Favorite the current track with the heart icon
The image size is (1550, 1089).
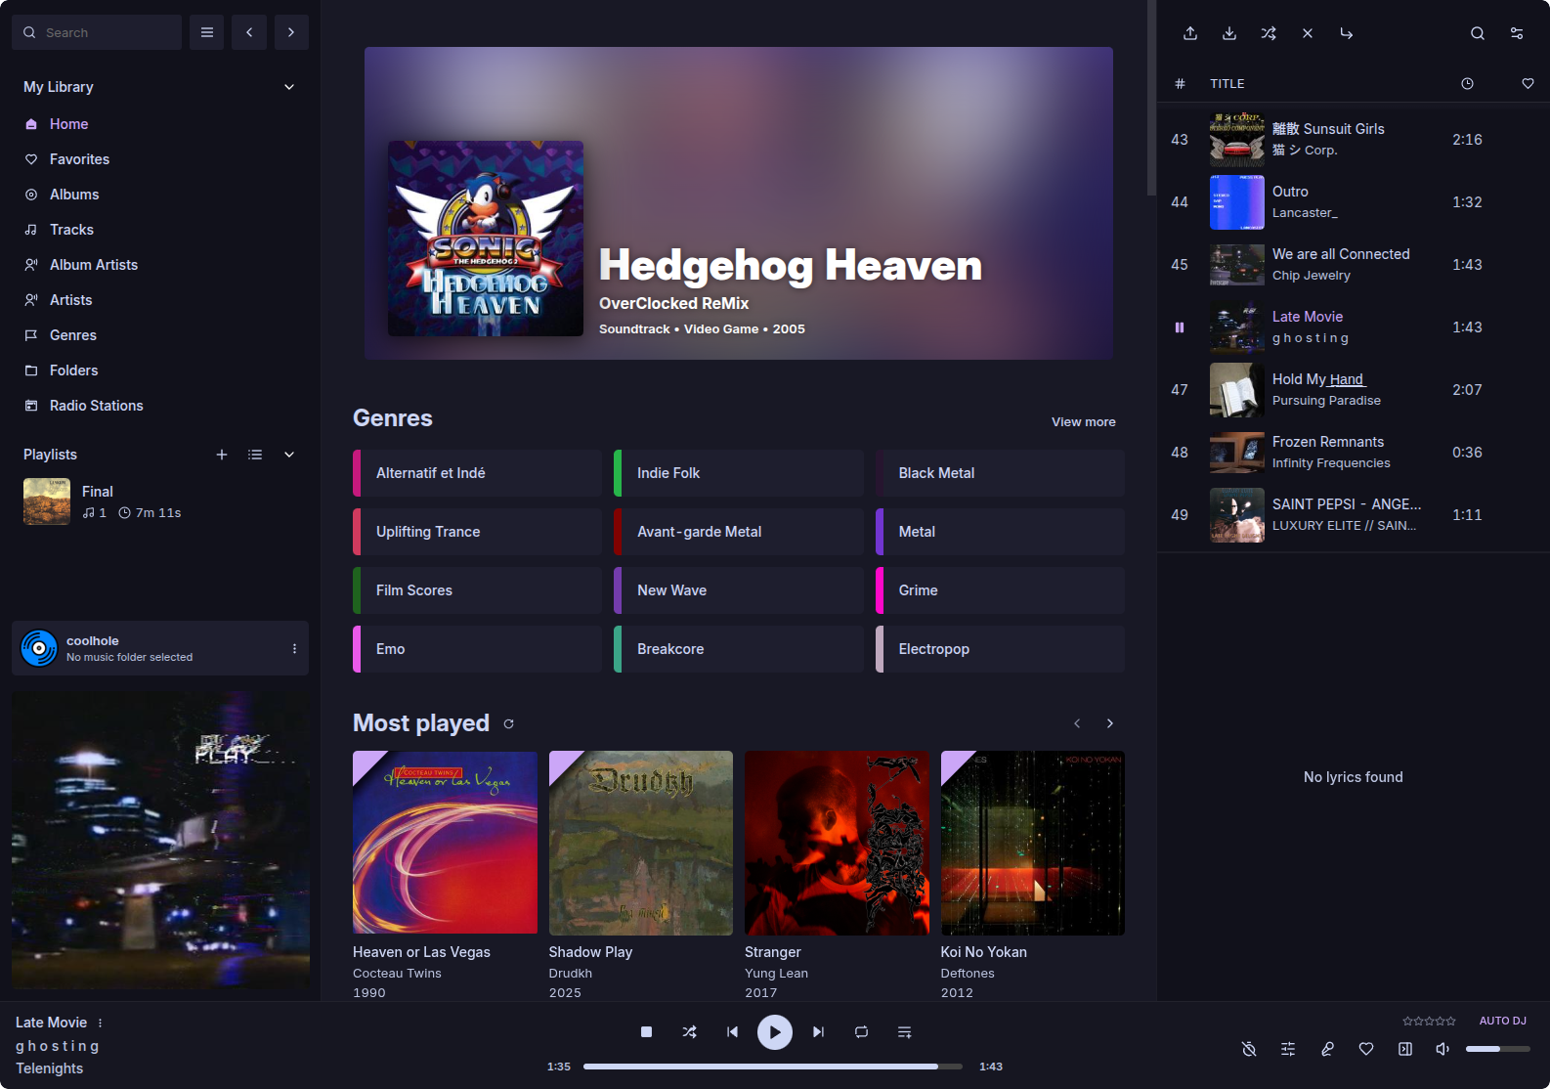click(x=1366, y=1049)
